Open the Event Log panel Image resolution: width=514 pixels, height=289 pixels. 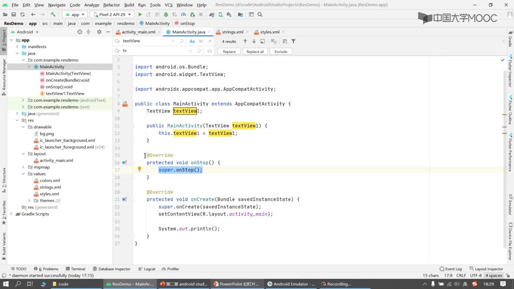pos(451,269)
